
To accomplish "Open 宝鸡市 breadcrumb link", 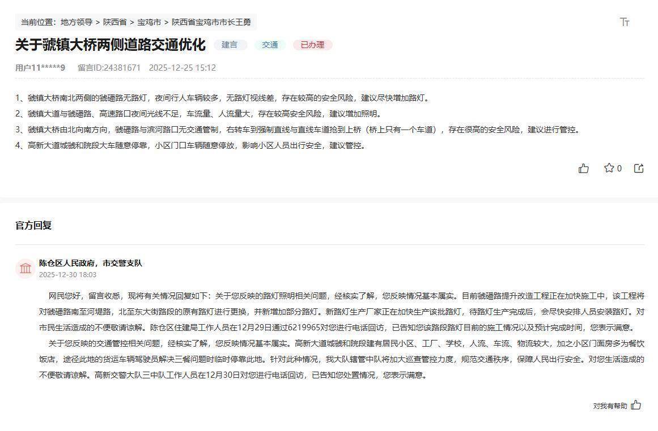I will pos(149,22).
